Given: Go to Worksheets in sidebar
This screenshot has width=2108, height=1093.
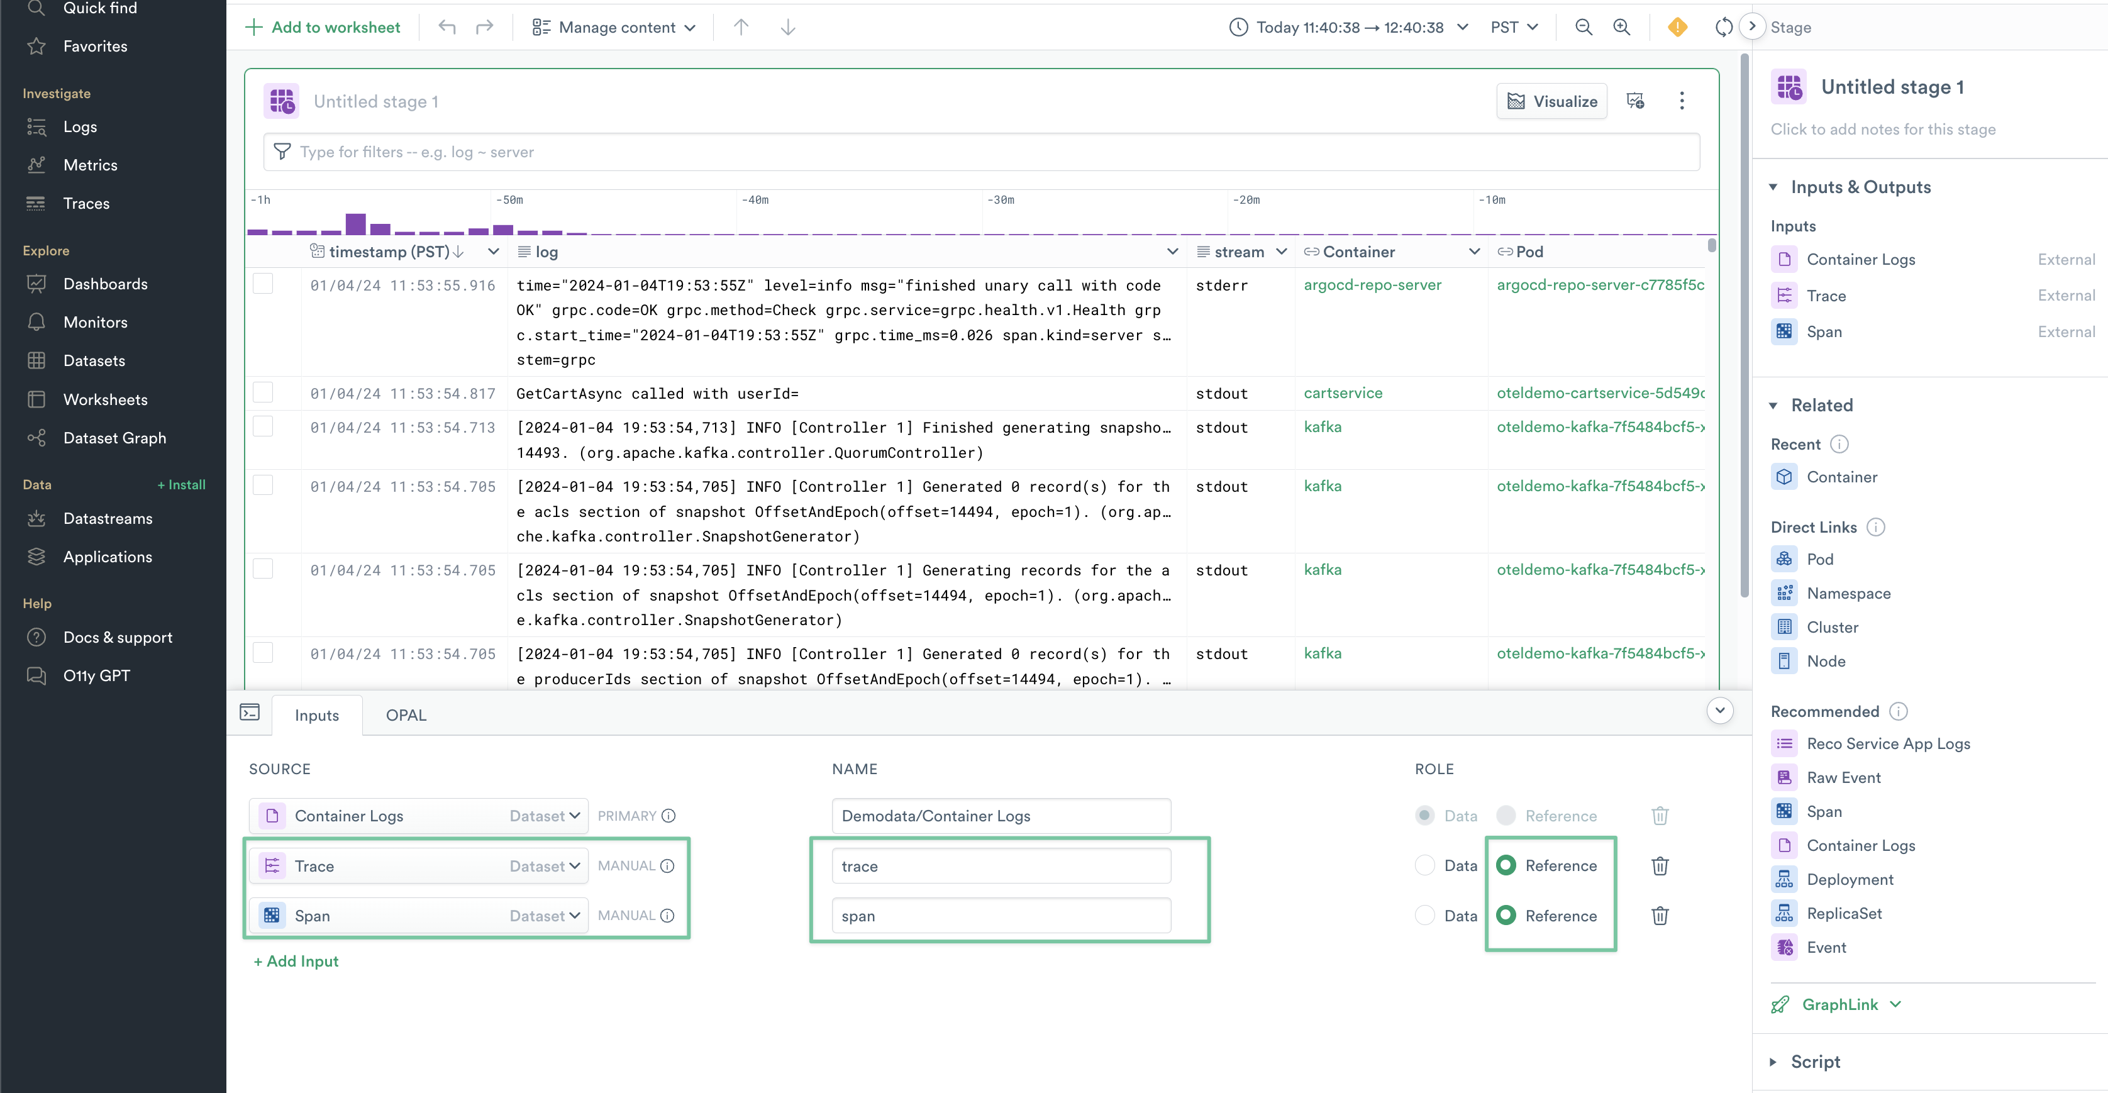Looking at the screenshot, I should pyautogui.click(x=106, y=399).
